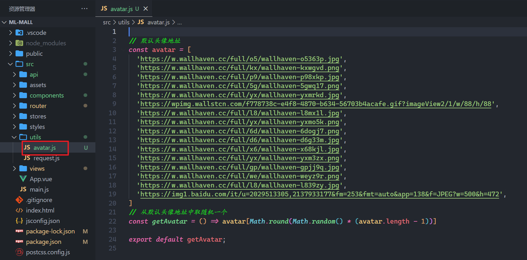This screenshot has width=527, height=260.
Task: Expand the stores folder chevron
Action: coord(14,116)
